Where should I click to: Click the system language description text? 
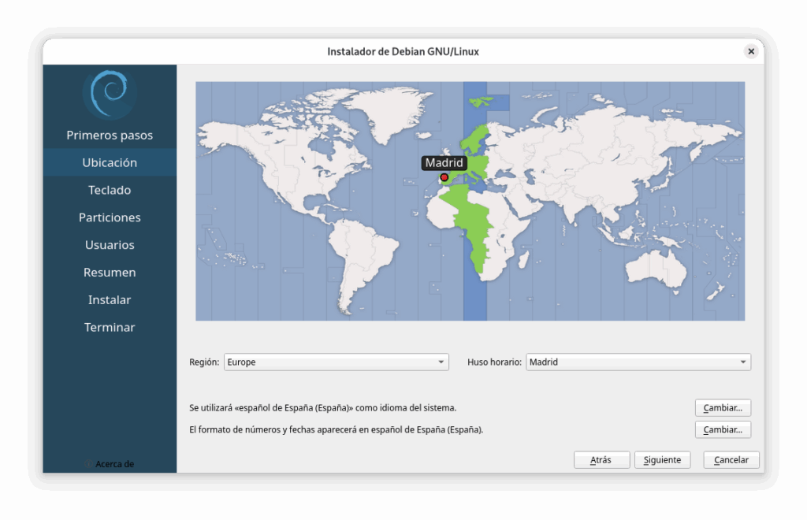tap(322, 408)
